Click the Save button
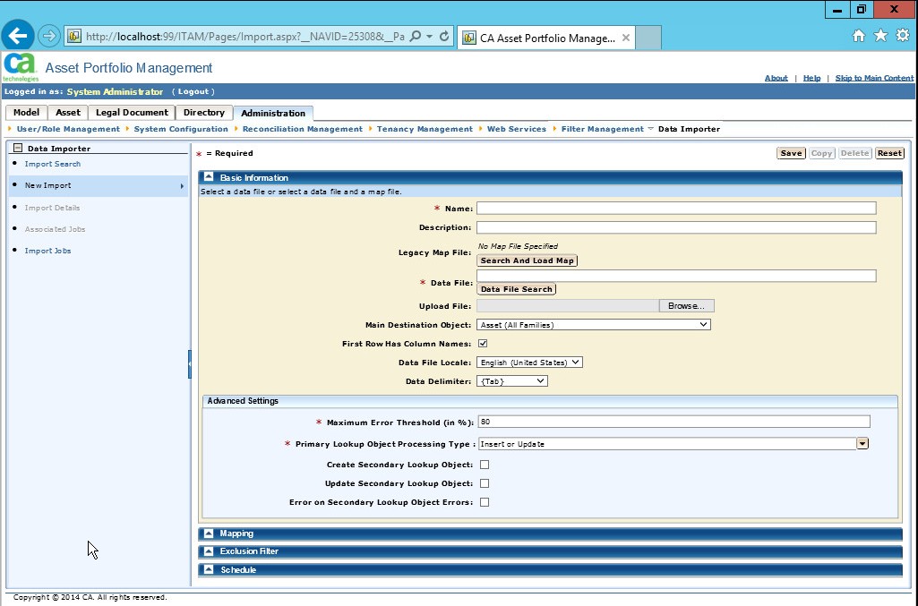This screenshot has width=918, height=606. point(791,153)
